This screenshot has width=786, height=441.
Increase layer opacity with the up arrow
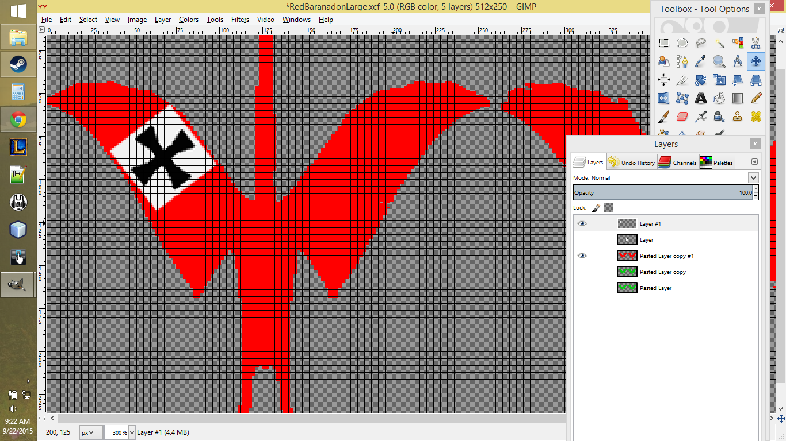pyautogui.click(x=756, y=189)
